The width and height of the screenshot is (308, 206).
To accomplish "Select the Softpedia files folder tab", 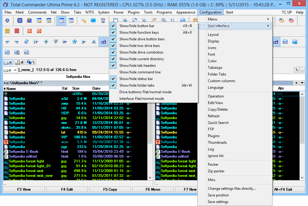I will (x=78, y=77).
